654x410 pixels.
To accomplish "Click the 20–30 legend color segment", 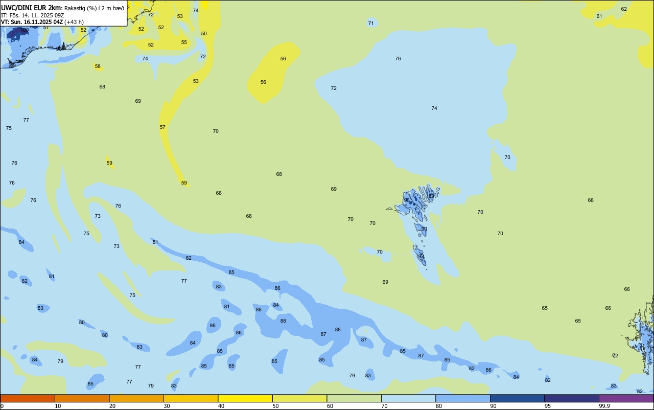I will pyautogui.click(x=136, y=398).
